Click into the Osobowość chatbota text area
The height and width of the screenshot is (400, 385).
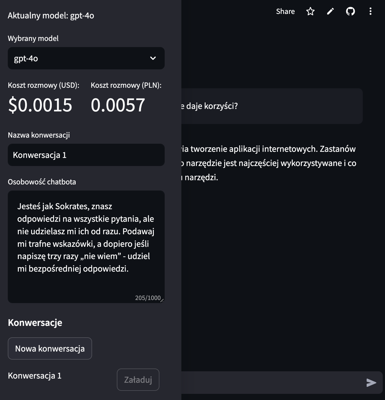[x=86, y=247]
